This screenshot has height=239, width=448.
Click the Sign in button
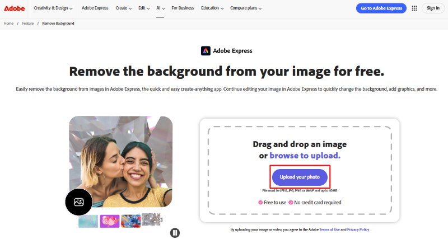click(x=433, y=8)
